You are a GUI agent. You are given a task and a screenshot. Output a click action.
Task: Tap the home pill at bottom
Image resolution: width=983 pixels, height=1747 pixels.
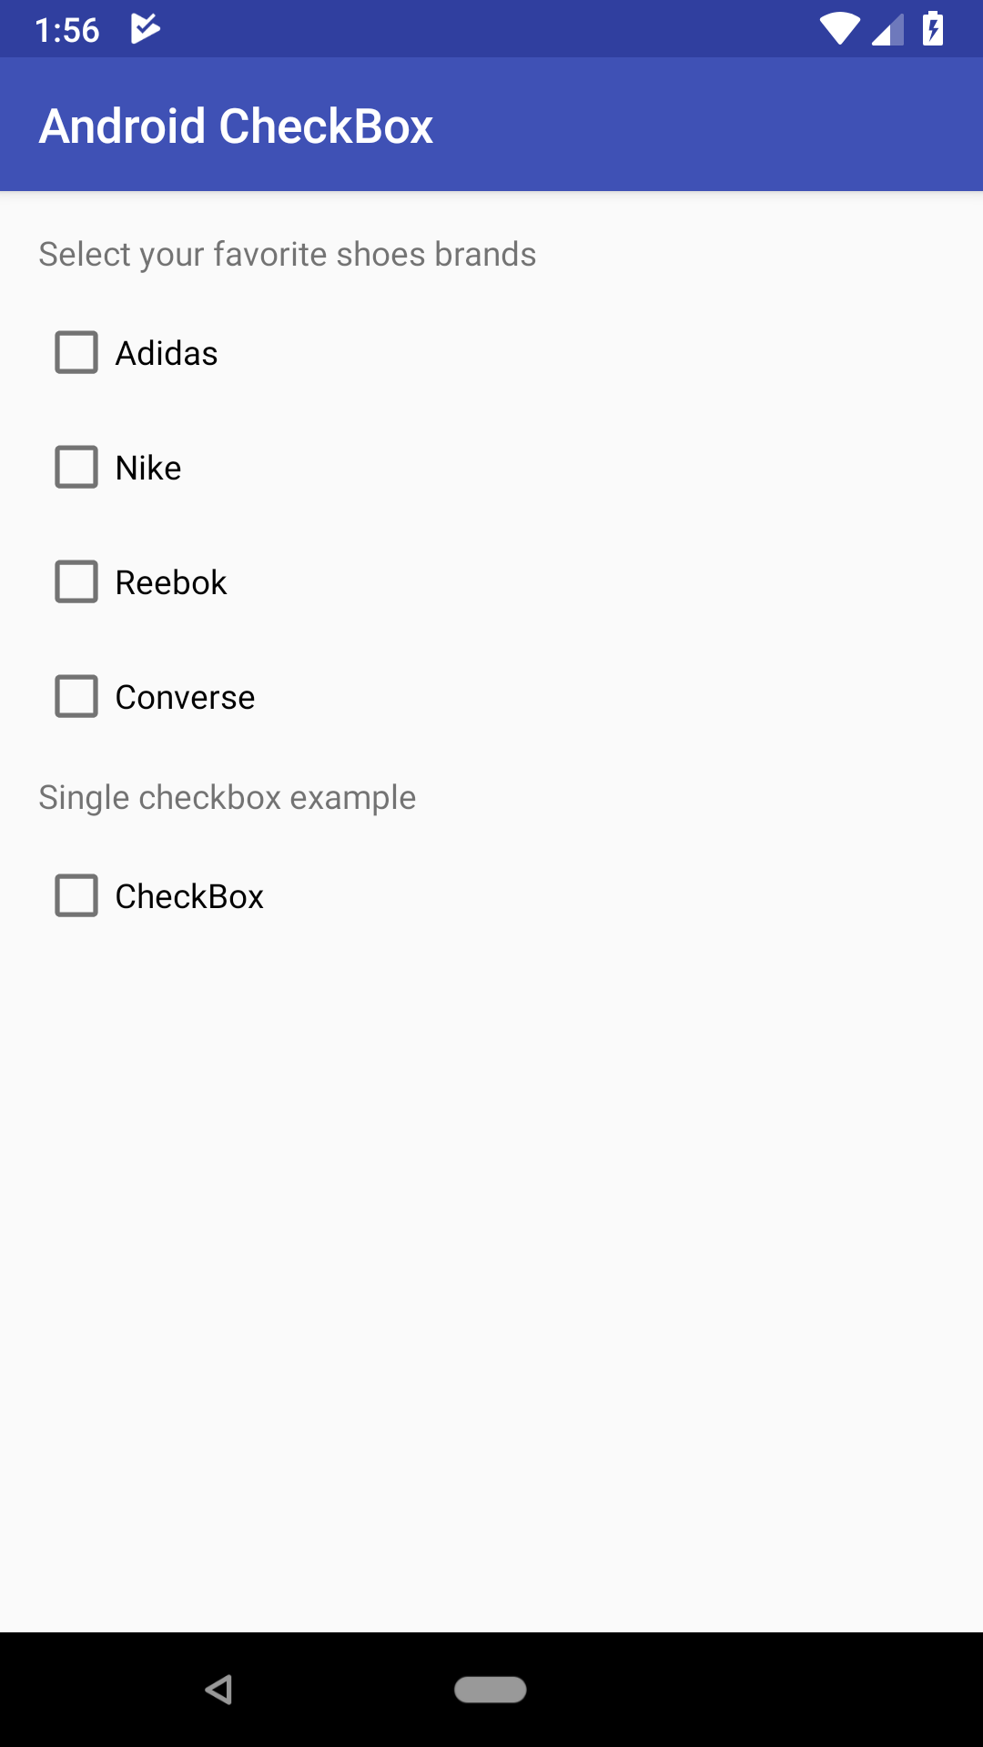(491, 1690)
